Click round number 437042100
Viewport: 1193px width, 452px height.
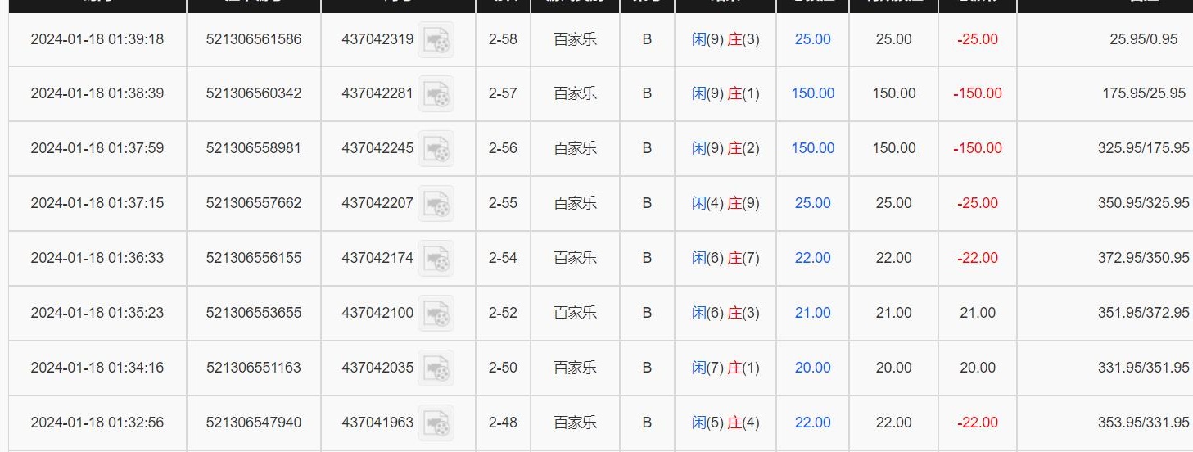click(377, 313)
